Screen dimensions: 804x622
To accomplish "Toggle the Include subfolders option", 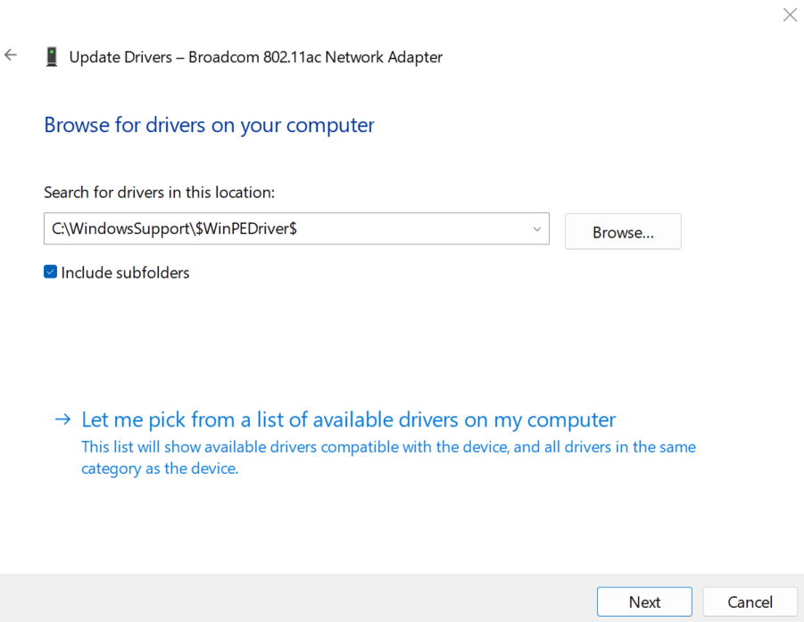I will pos(50,271).
